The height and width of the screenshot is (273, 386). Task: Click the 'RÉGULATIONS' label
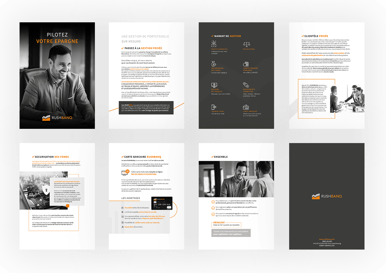click(x=249, y=49)
